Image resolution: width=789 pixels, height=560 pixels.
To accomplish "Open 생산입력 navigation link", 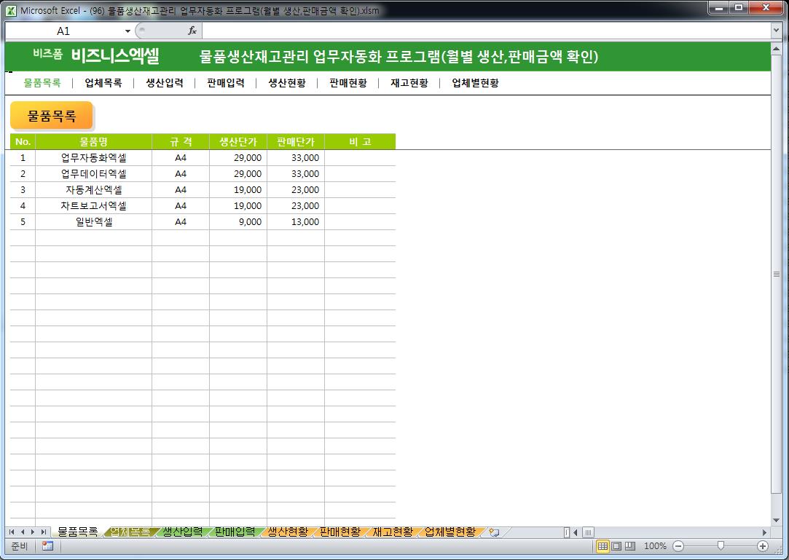I will tap(165, 83).
